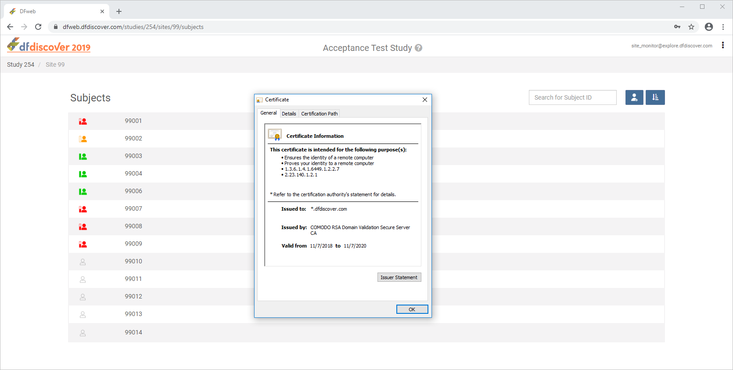733x370 pixels.
Task: Close the Certificate dialog with the X
Action: click(424, 100)
